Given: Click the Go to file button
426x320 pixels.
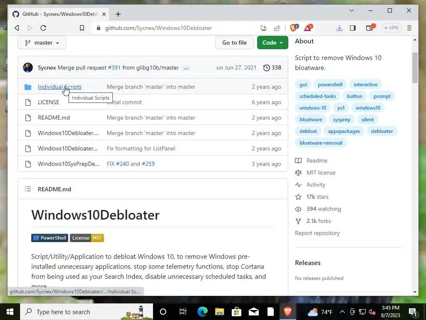Looking at the screenshot, I should point(235,43).
